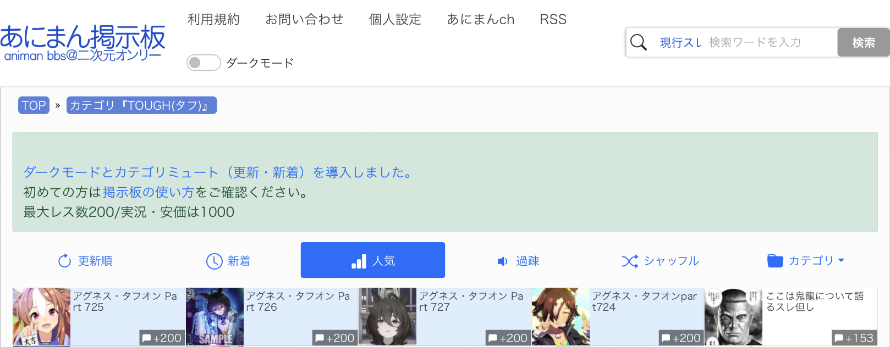This screenshot has height=347, width=890.
Task: Click the comment bubble +153 badge
Action: point(854,338)
